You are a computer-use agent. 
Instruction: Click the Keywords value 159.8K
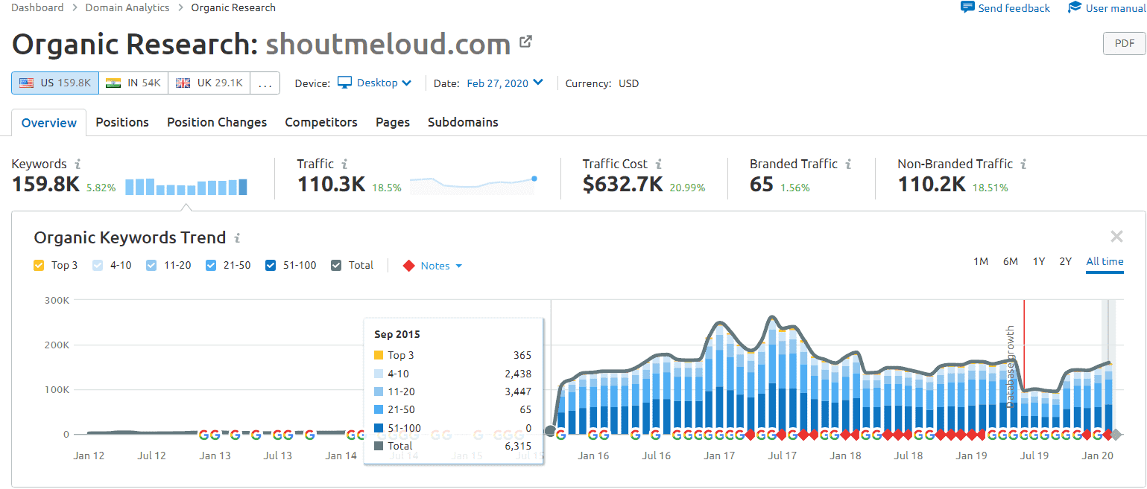(45, 184)
